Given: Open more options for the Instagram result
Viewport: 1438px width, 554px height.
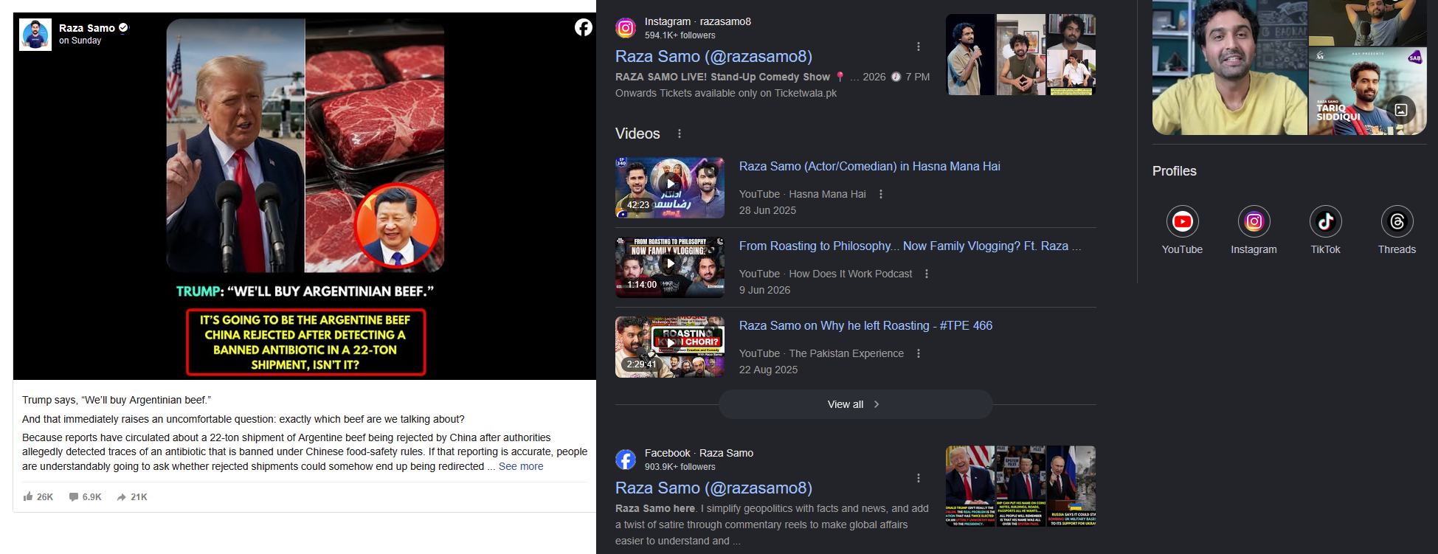Looking at the screenshot, I should click(919, 46).
